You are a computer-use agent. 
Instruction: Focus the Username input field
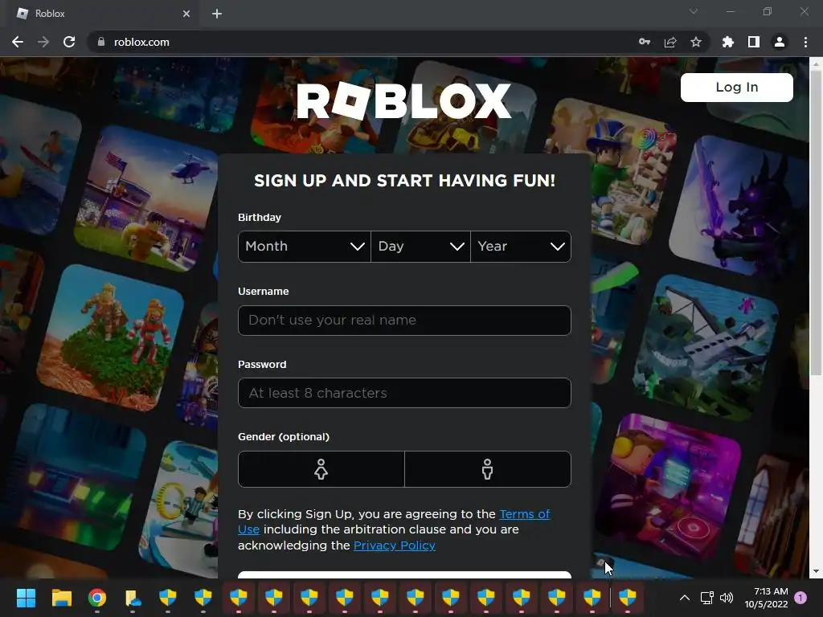click(x=404, y=320)
